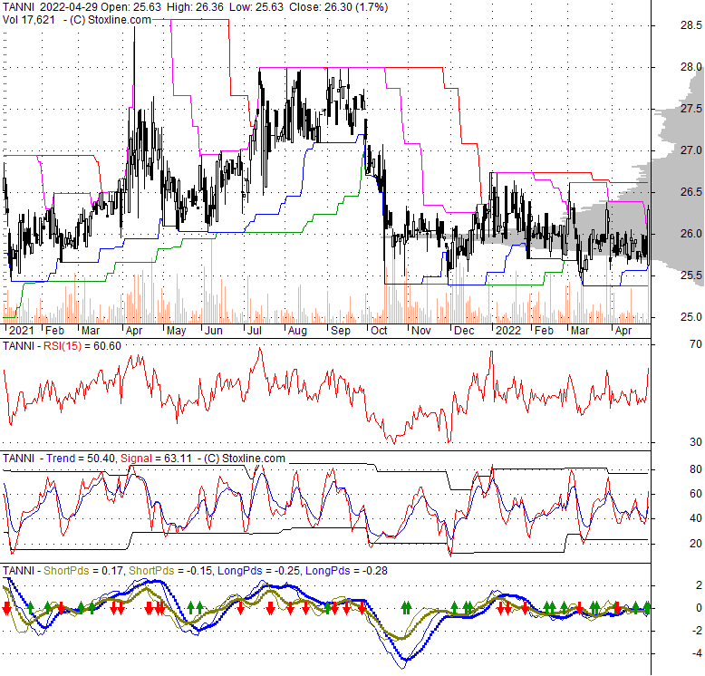The height and width of the screenshot is (676, 705).
Task: Click the date text "2022-04-29" in header
Action: tap(68, 7)
